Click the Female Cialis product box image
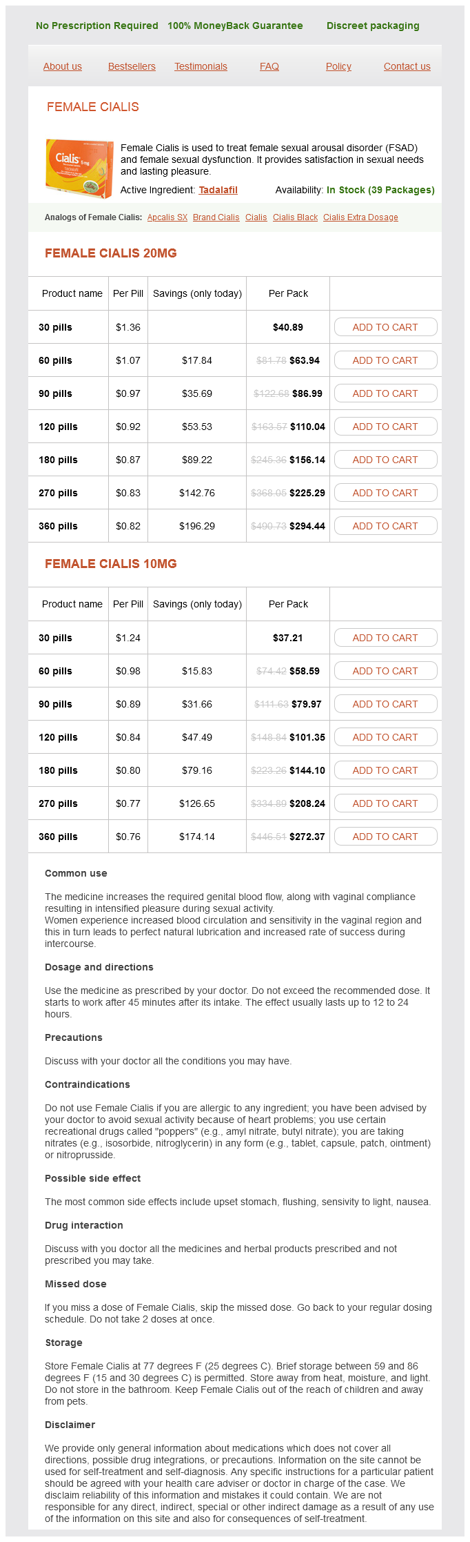Screen dimensions: 470x1542 click(79, 169)
